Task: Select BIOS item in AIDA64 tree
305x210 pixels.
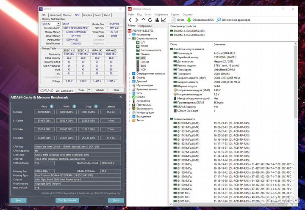Action: point(141,65)
